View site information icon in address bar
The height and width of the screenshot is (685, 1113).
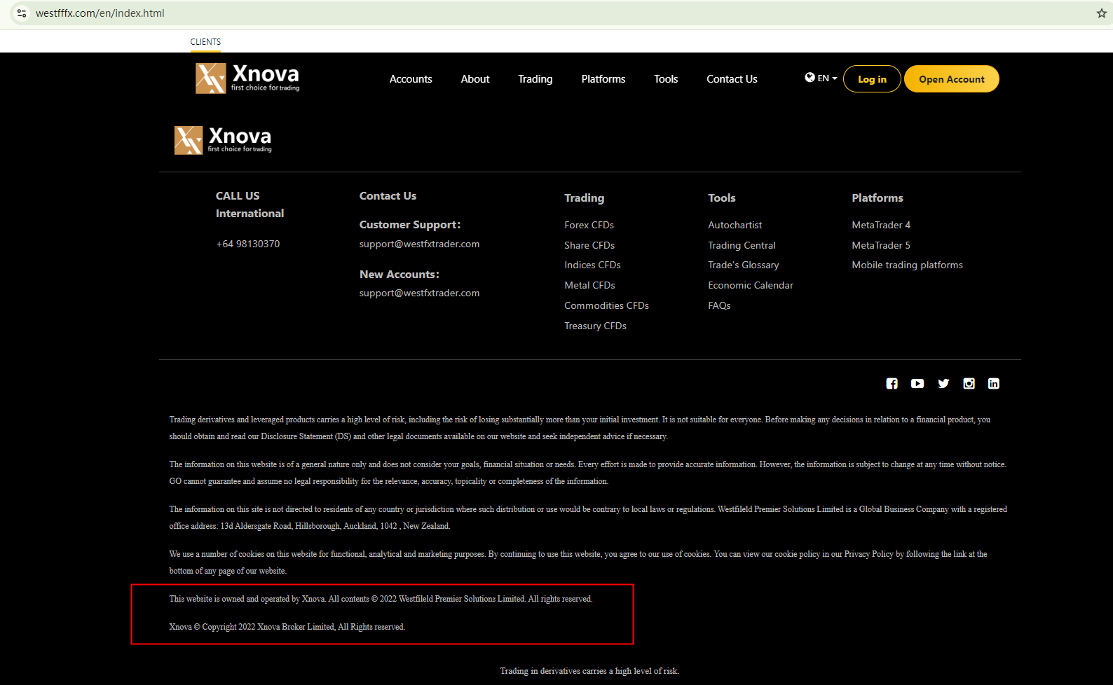[x=22, y=13]
